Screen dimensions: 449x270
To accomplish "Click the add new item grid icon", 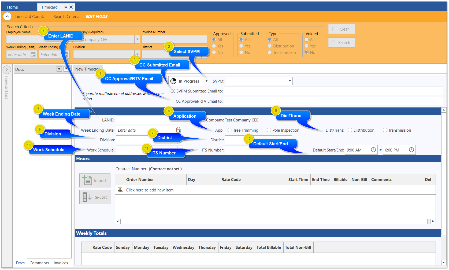I will point(120,190).
